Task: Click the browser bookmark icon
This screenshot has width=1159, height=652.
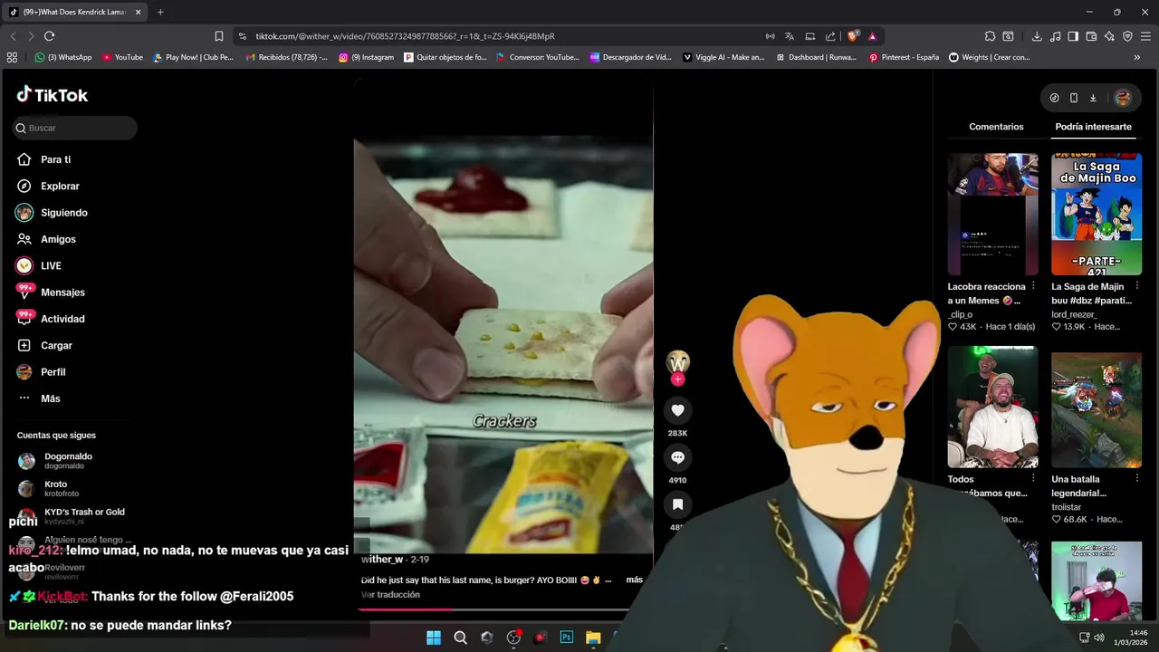Action: coord(218,36)
